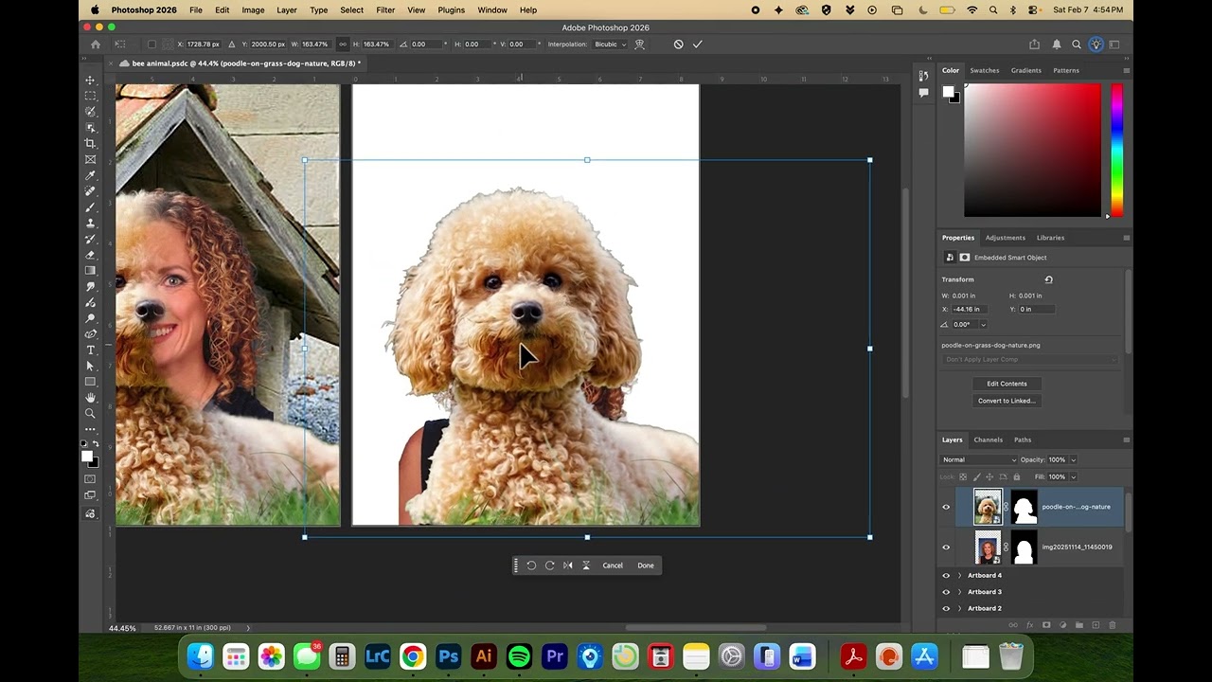This screenshot has height=682, width=1212.
Task: Toggle reference point checkbox in options bar
Action: (x=151, y=45)
